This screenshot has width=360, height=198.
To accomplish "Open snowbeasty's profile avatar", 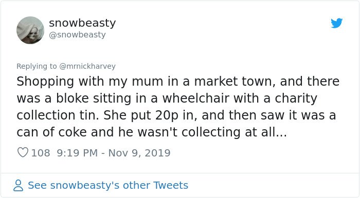I will 30,30.
